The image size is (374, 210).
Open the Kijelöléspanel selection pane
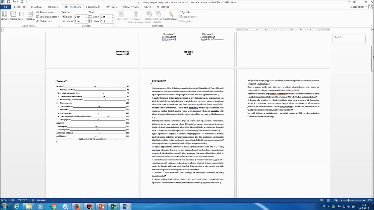coord(170,16)
